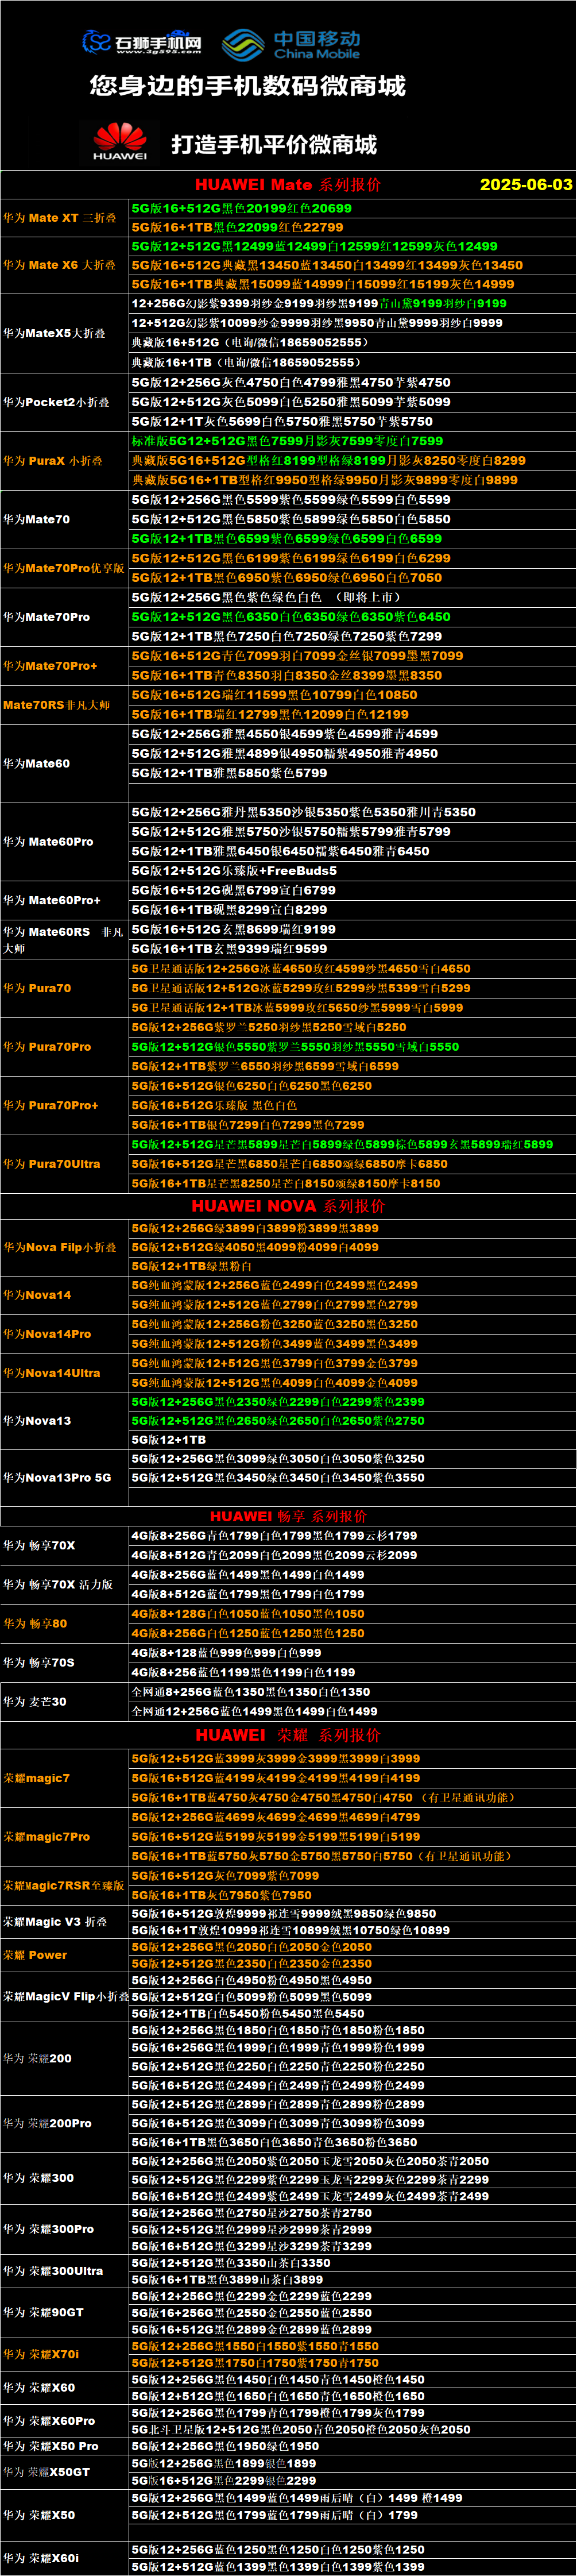Viewport: 577px width, 2576px height.
Task: Click the 华为 麦芒30 model cell
Action: pyautogui.click(x=65, y=1702)
